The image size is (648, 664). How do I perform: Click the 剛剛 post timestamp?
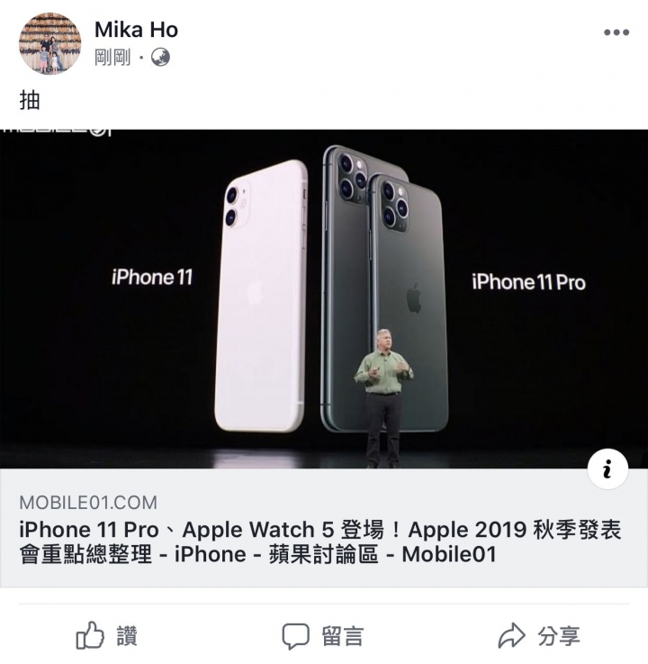point(112,57)
